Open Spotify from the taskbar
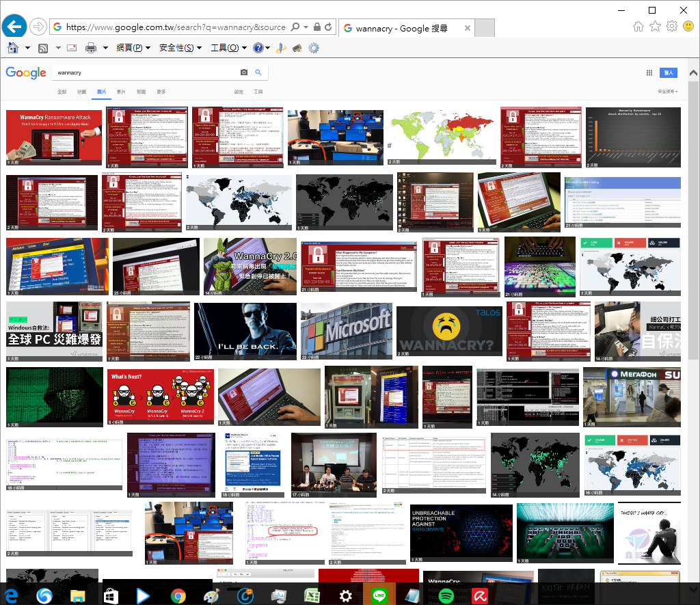The height and width of the screenshot is (605, 700). point(446,595)
